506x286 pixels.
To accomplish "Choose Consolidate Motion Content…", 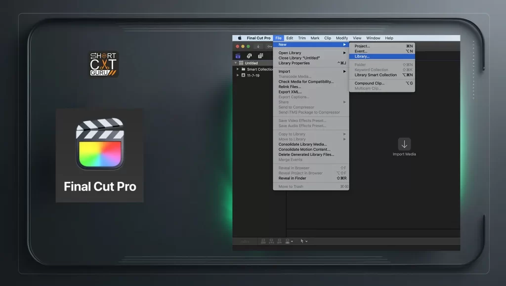I will [311, 150].
